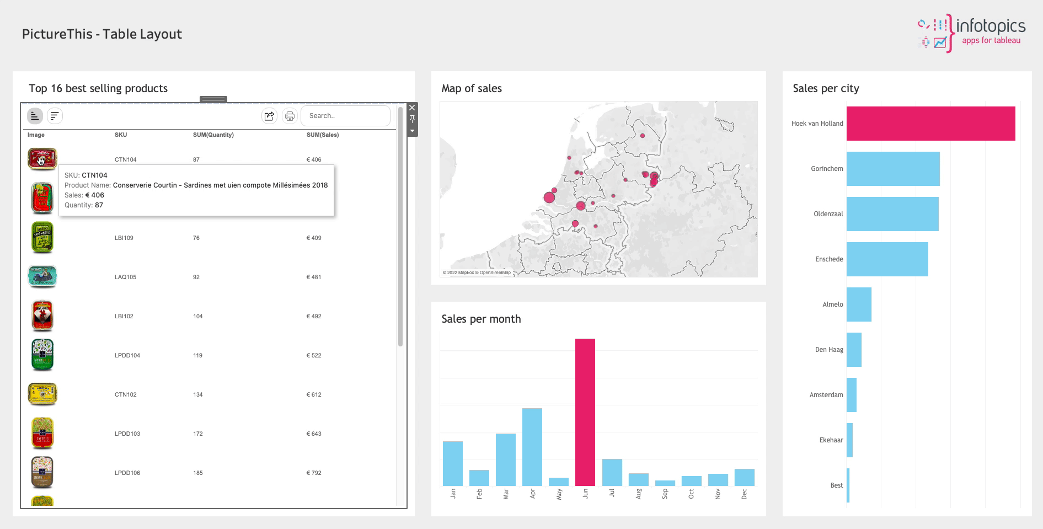Screen dimensions: 1043x529
Task: Select the Hoek van Holland bar
Action: coord(930,124)
